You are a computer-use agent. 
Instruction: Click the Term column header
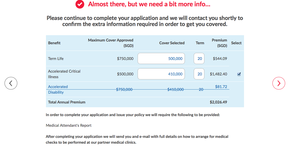pyautogui.click(x=200, y=43)
